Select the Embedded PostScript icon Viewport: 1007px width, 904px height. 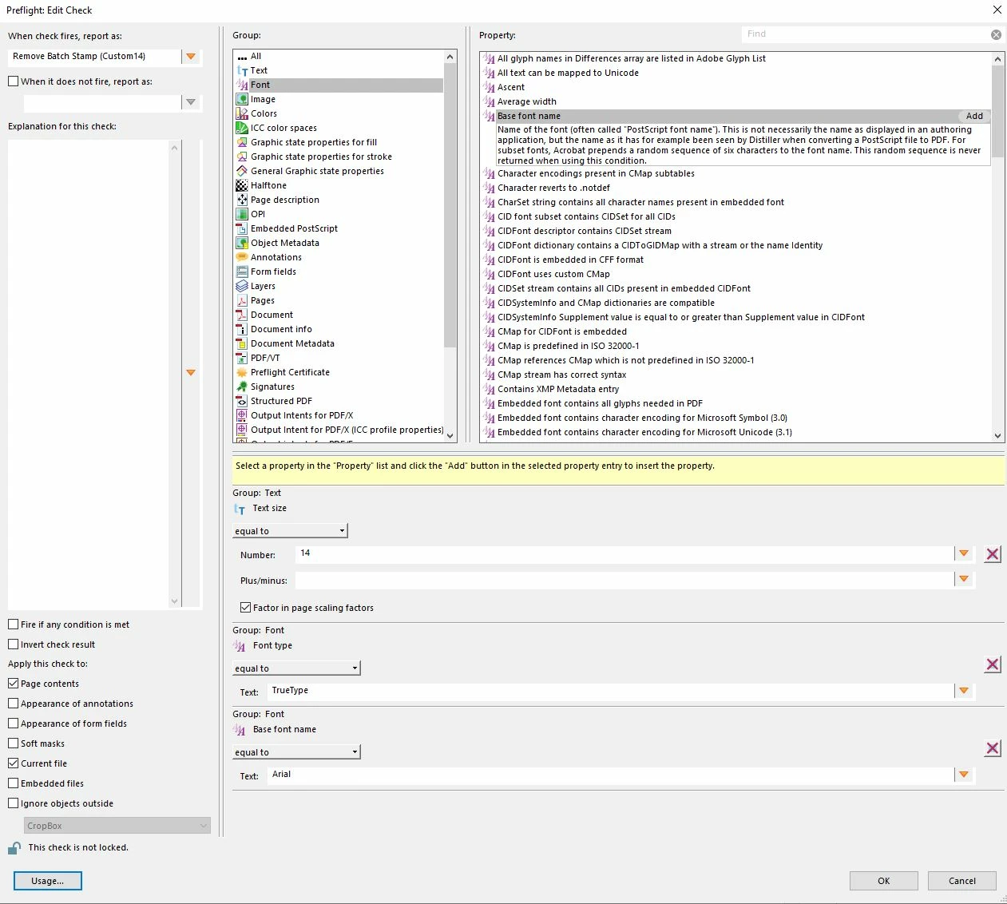[241, 229]
